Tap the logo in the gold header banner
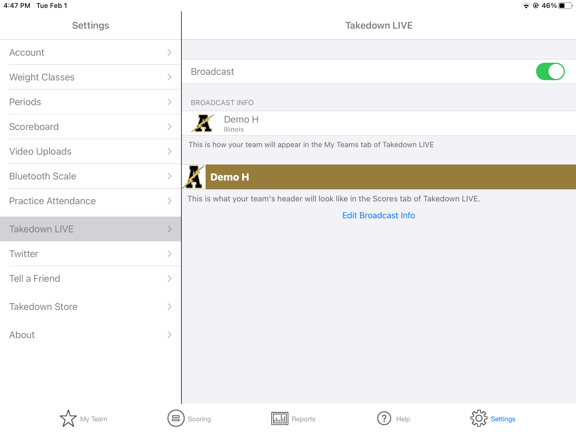 pyautogui.click(x=194, y=177)
